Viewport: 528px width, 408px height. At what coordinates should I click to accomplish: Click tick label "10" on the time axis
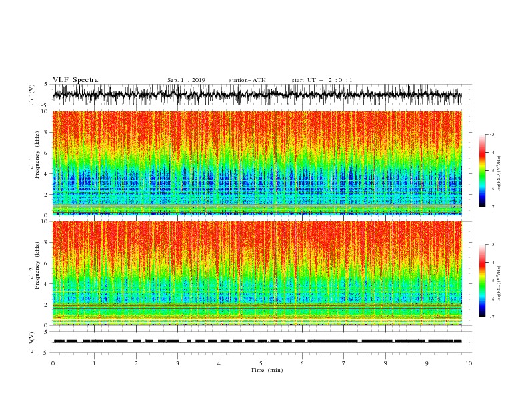(x=469, y=363)
